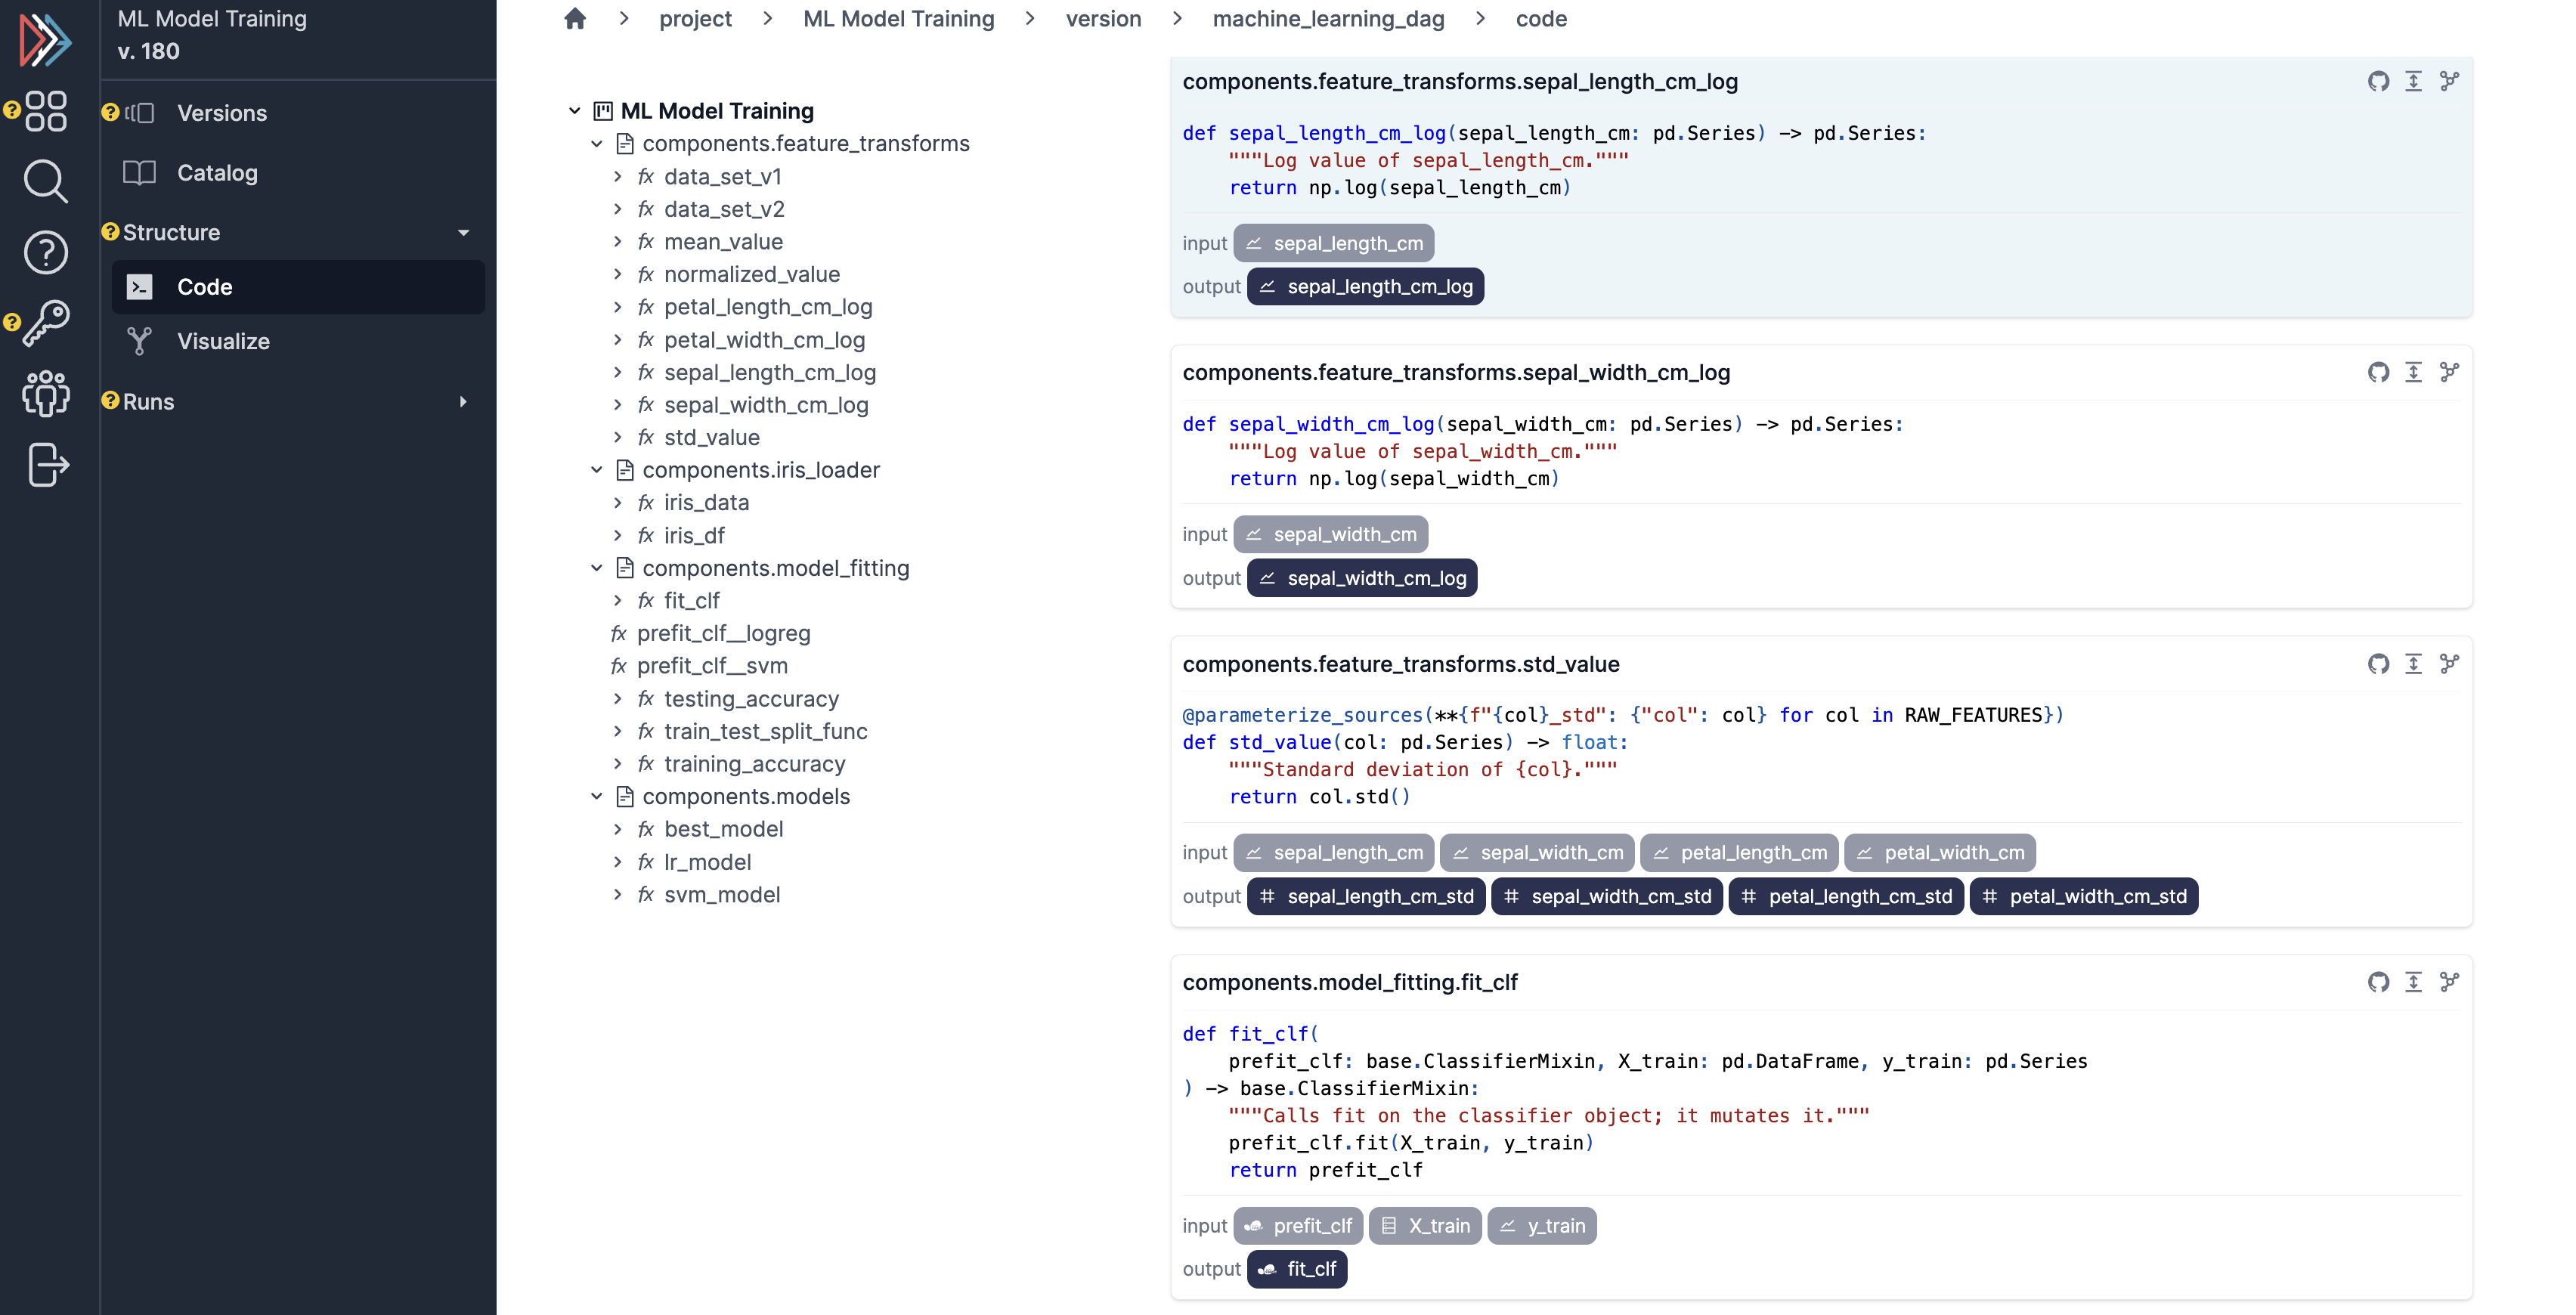This screenshot has height=1315, width=2576.
Task: Click the API key icon in left rail
Action: tap(45, 323)
